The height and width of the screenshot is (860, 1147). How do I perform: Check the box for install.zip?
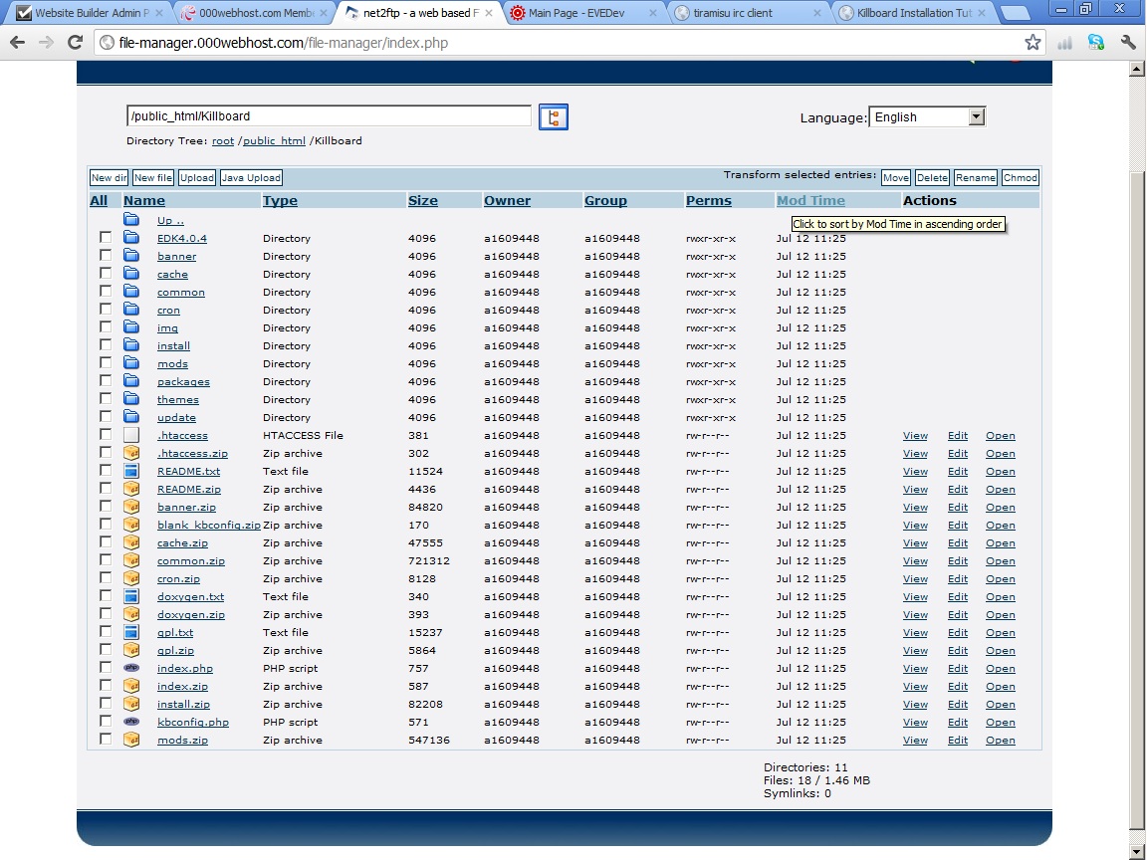click(106, 703)
